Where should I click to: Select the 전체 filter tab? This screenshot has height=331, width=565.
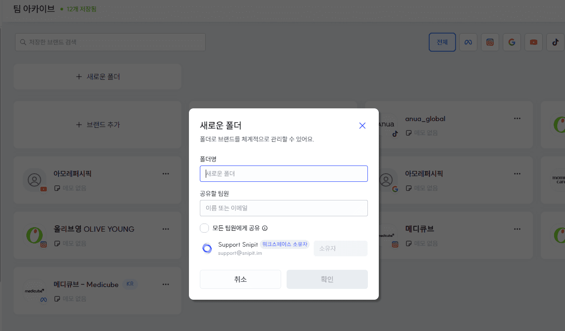tap(442, 42)
